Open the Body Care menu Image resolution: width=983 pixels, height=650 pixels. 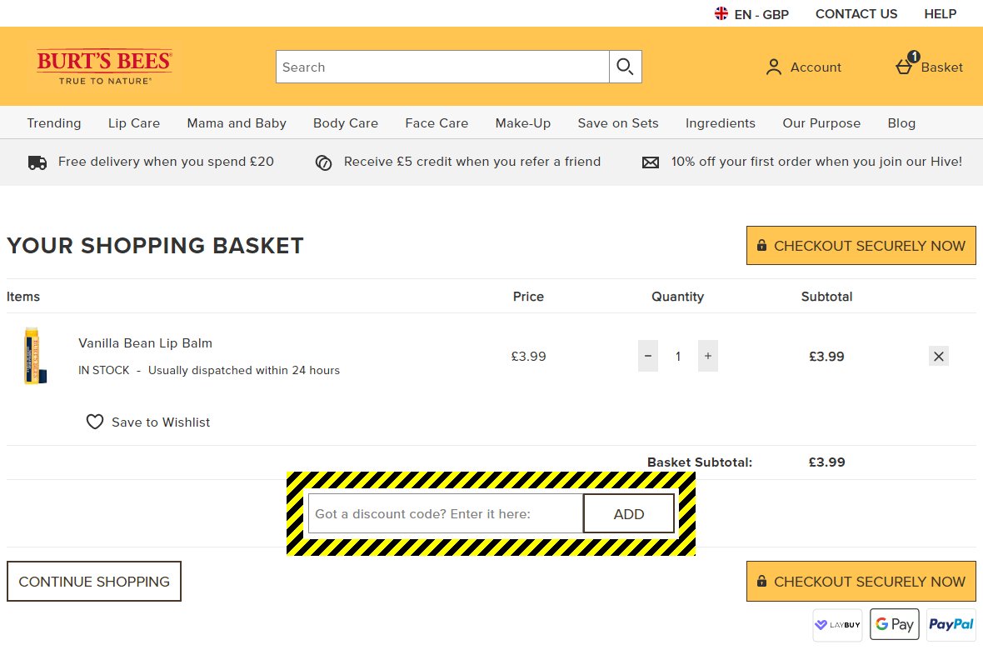[346, 123]
